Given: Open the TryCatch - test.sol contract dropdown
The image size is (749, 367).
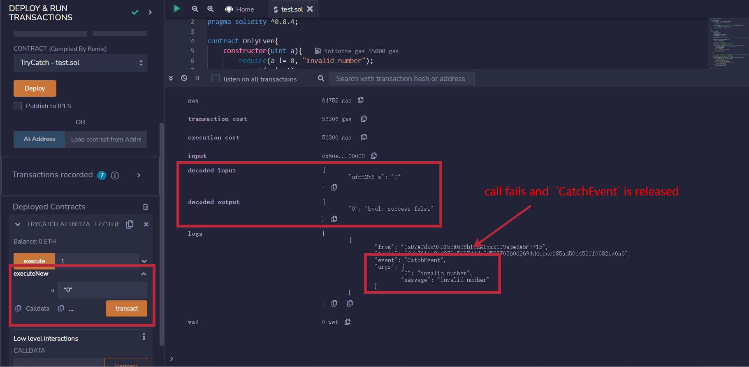Looking at the screenshot, I should coord(80,63).
